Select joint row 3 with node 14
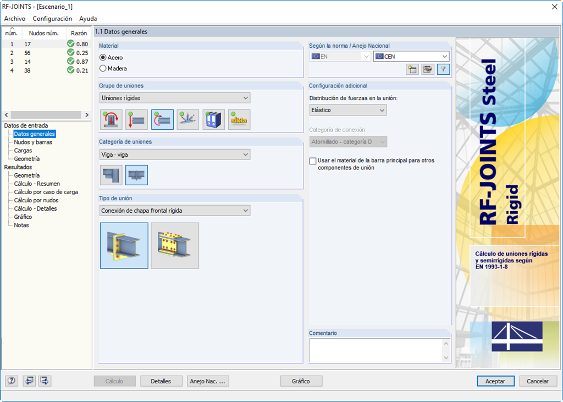Viewport: 563px width, 402px height. click(x=46, y=62)
